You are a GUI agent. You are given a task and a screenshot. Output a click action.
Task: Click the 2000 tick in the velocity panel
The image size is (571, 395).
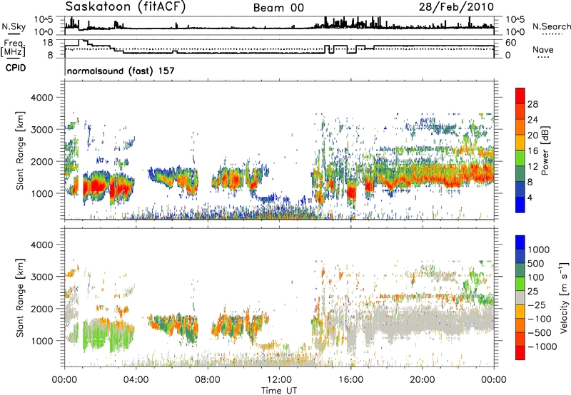[x=42, y=309]
